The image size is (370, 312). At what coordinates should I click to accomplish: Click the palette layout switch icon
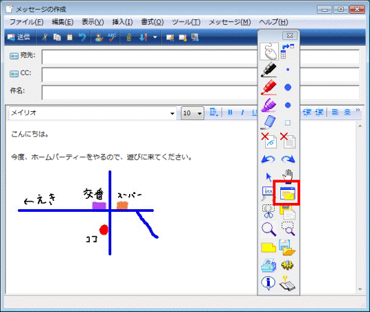(x=288, y=51)
